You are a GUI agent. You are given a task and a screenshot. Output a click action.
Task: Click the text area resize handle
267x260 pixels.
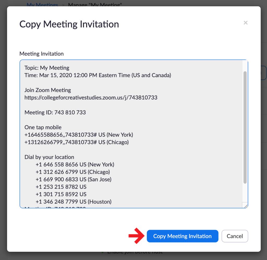[x=245, y=205]
